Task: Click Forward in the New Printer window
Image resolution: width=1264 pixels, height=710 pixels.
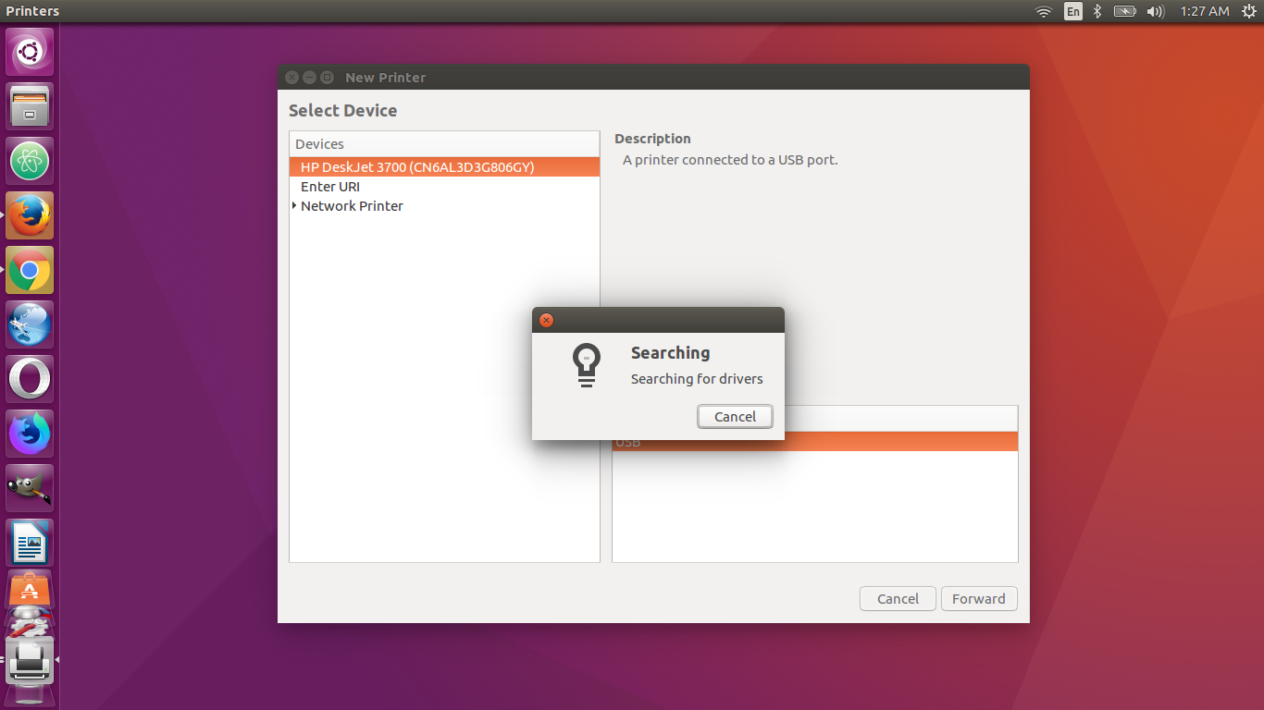Action: [x=979, y=599]
